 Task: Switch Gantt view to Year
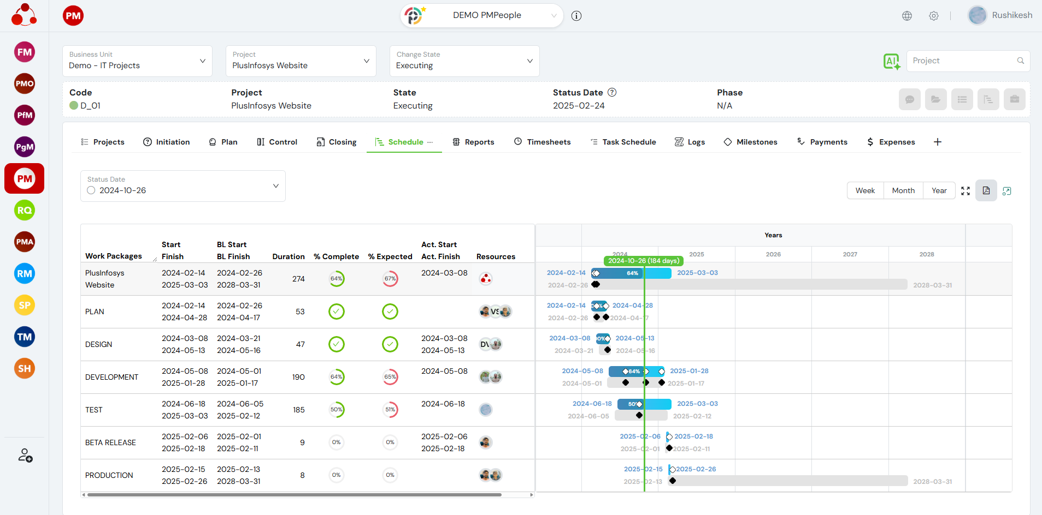point(939,190)
